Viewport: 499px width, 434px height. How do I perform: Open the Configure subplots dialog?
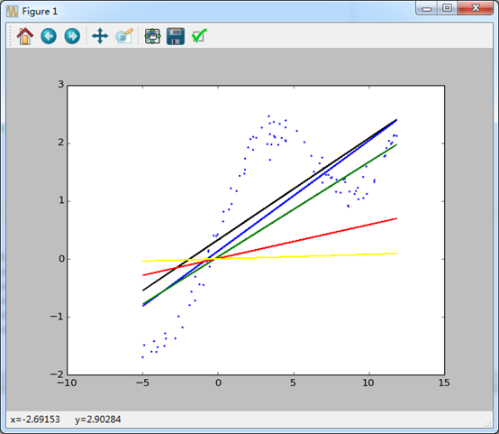(x=152, y=36)
